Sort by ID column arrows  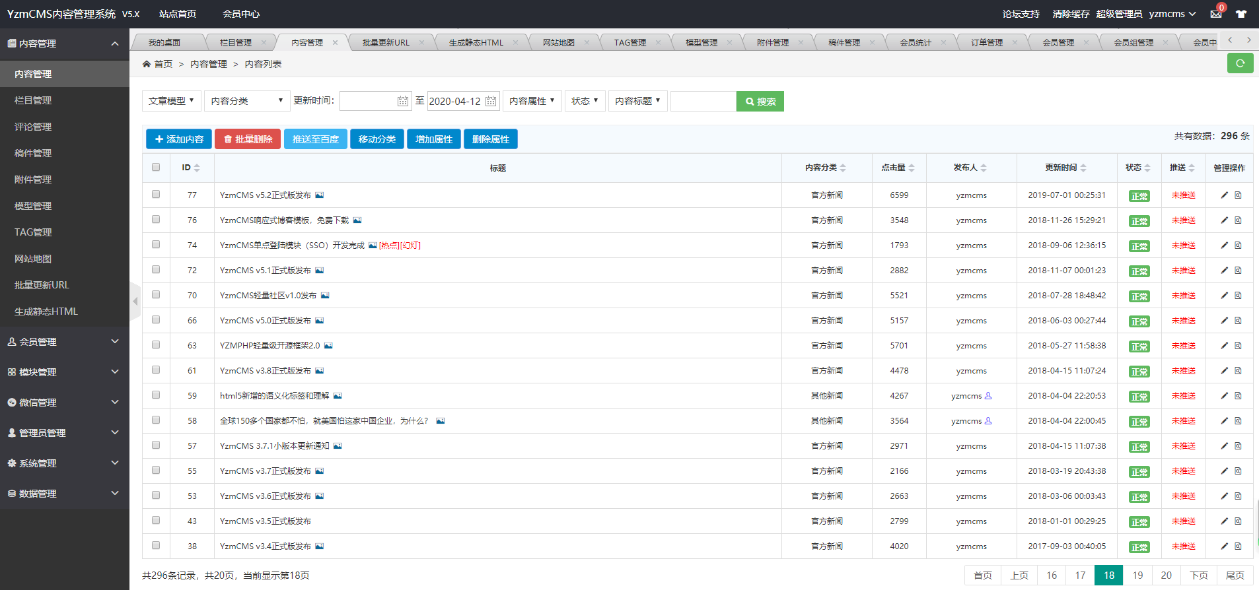[x=197, y=168]
